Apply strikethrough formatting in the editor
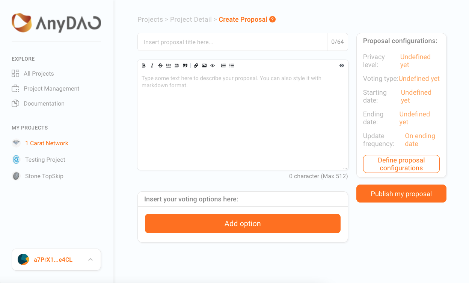The width and height of the screenshot is (469, 283). tap(160, 66)
